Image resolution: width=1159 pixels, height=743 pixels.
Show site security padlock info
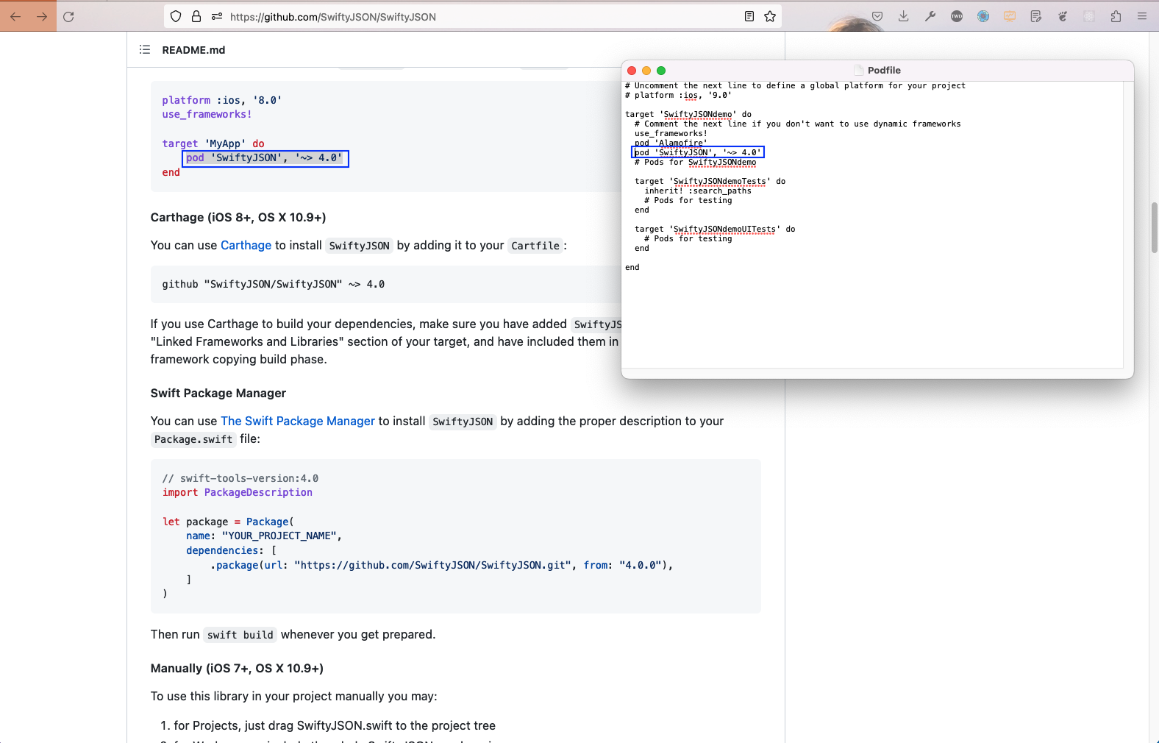coord(196,16)
